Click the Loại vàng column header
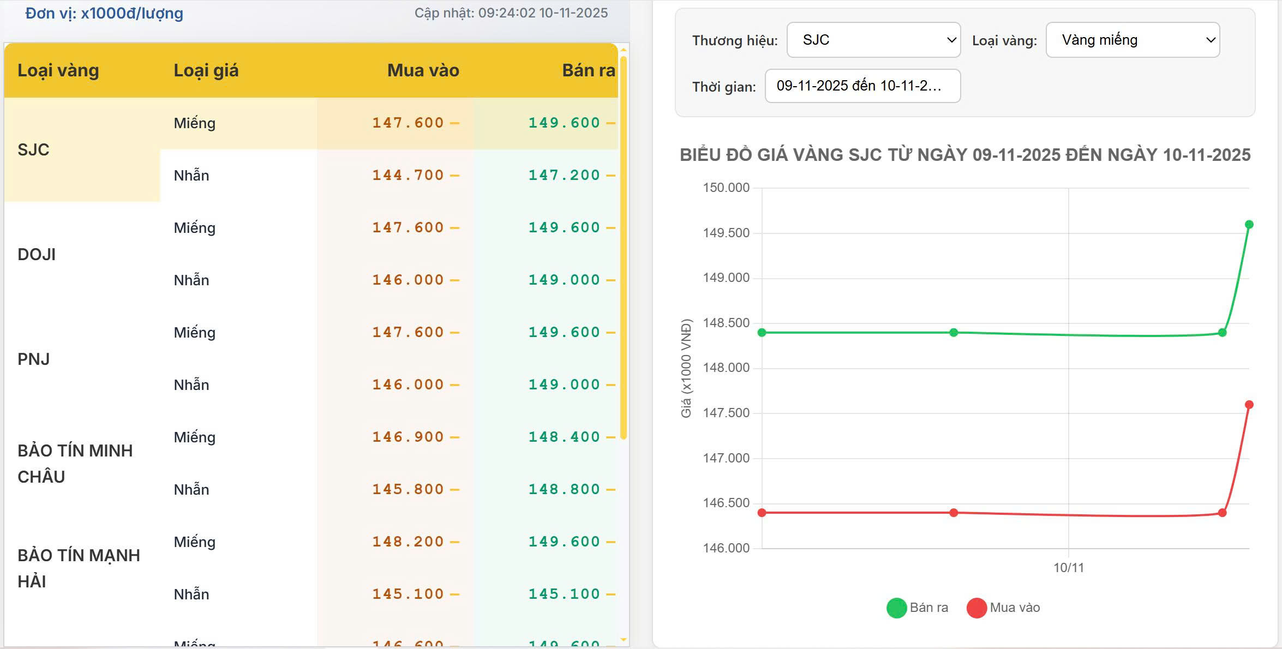Viewport: 1282px width, 649px height. (x=58, y=70)
